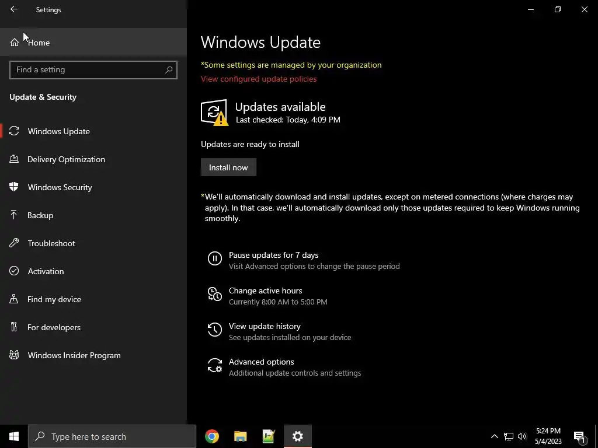Select Windows Update in sidebar
The height and width of the screenshot is (448, 598).
(x=93, y=131)
